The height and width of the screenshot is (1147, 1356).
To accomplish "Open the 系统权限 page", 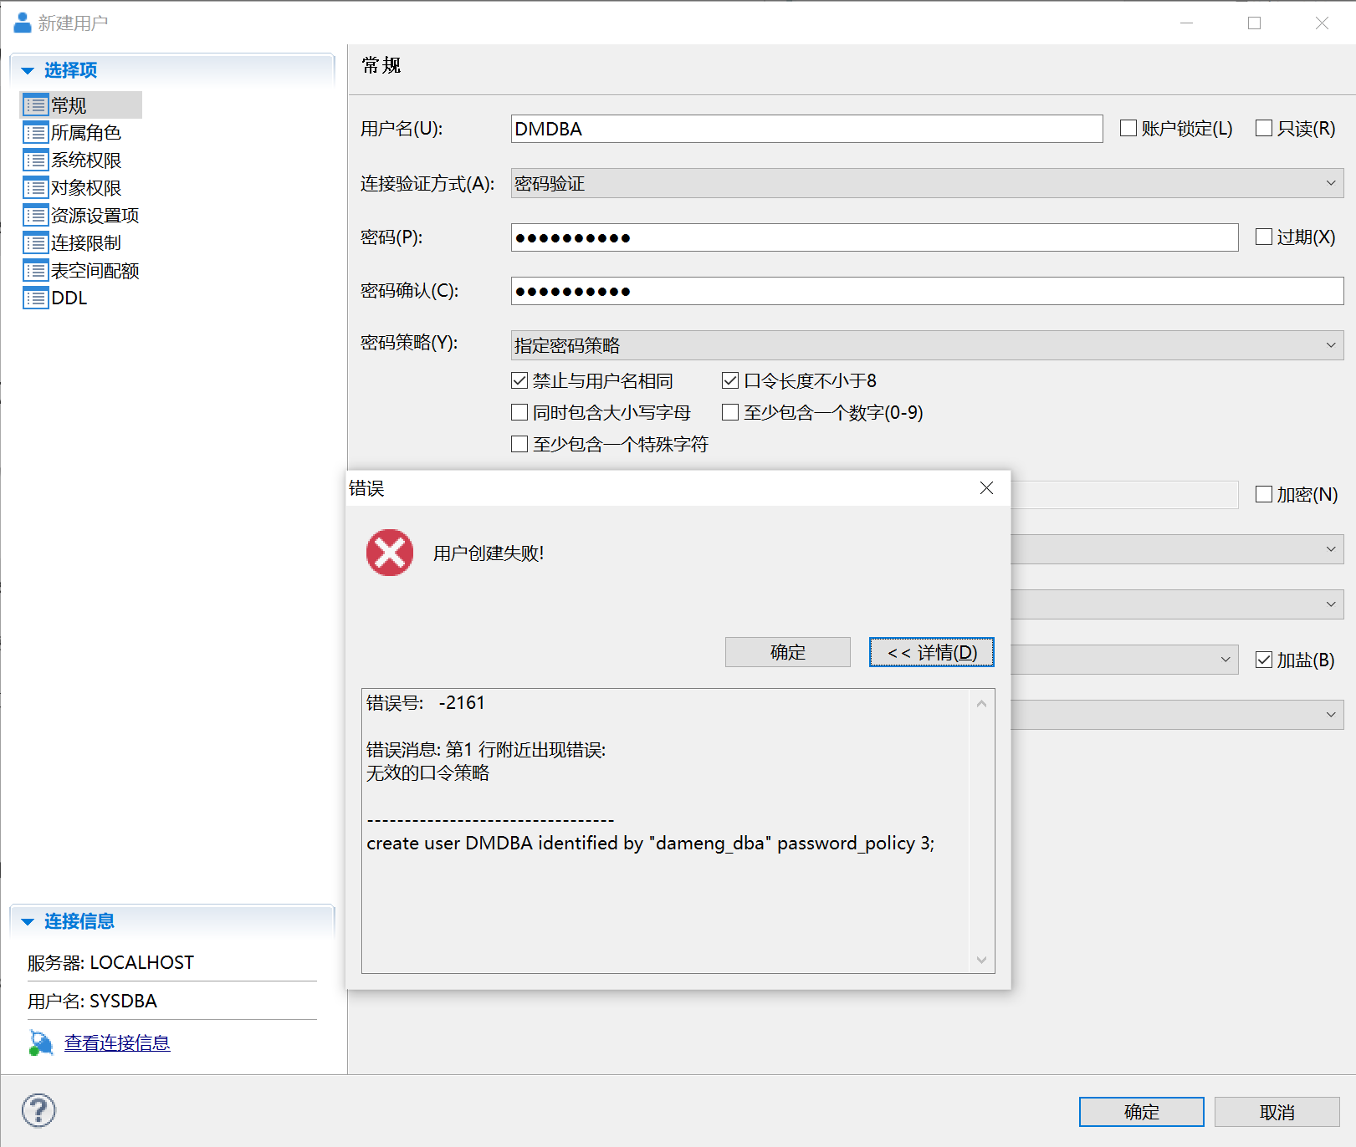I will coord(86,161).
